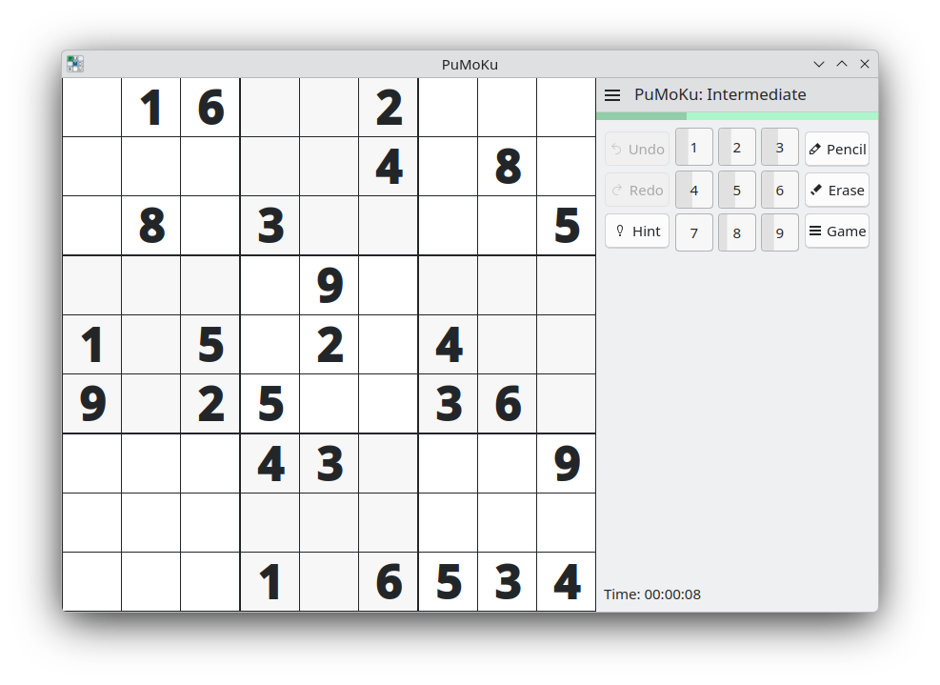Viewport: 940px width, 685px height.
Task: Tap number 8 on the keypad
Action: point(736,232)
